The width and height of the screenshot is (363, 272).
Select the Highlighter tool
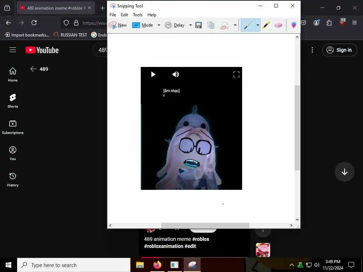tap(267, 25)
